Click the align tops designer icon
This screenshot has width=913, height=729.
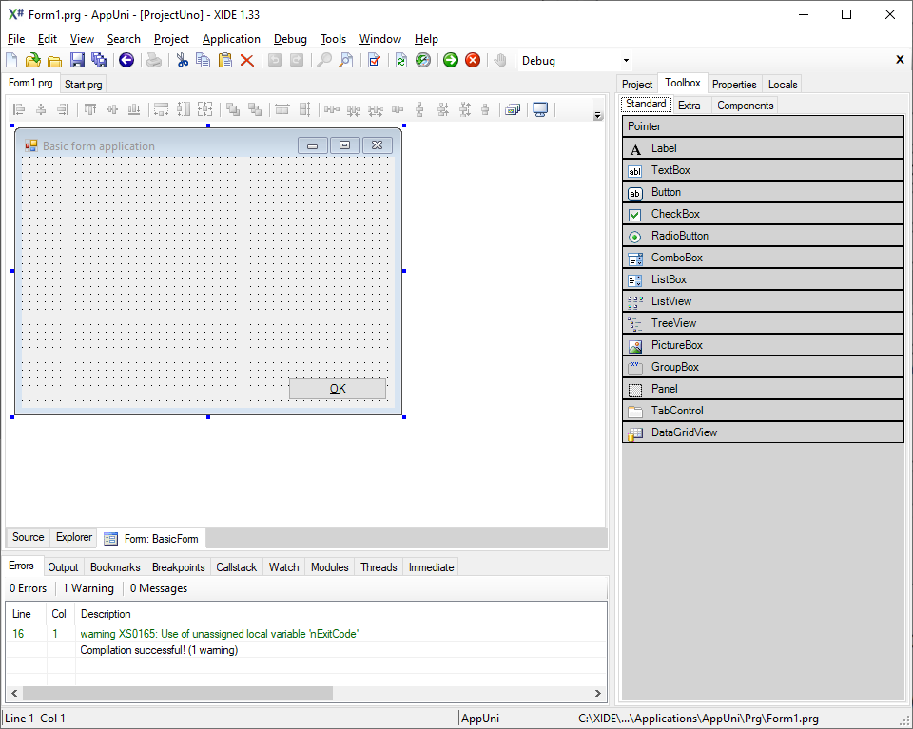pos(90,108)
